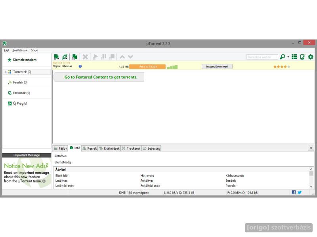The image size is (317, 237).
Task: Click the Facebook icon in status bar
Action: tap(294, 192)
